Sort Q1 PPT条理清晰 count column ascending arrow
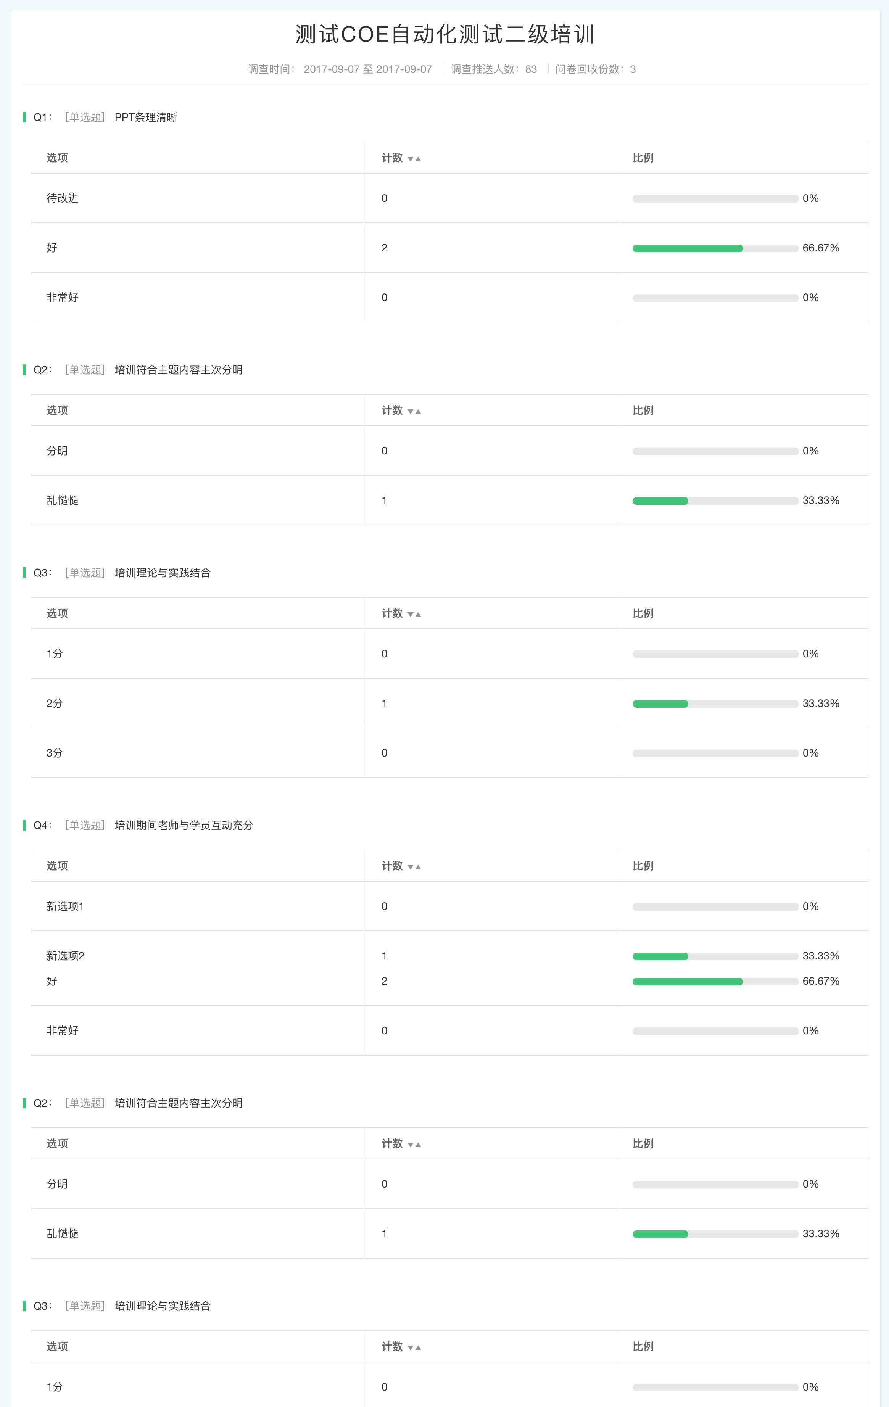The image size is (889, 1407). click(x=418, y=159)
